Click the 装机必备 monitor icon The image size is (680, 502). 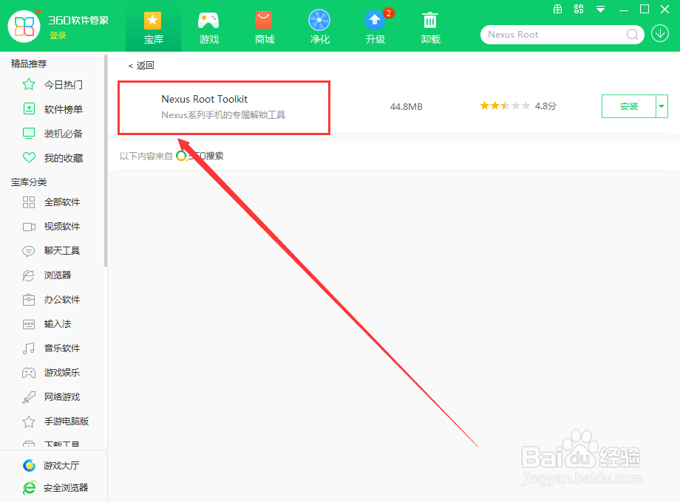(x=29, y=133)
